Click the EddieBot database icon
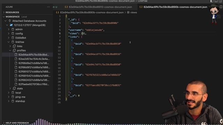Screen dimensions: 223x125 click(x=13, y=38)
